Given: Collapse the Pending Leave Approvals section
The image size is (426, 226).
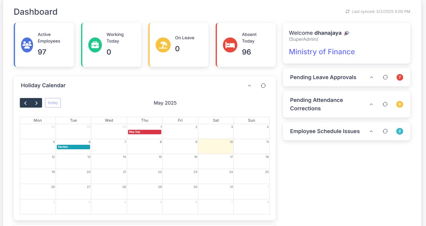Looking at the screenshot, I should point(371,77).
